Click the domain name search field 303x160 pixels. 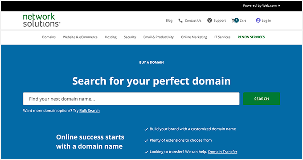point(131,99)
